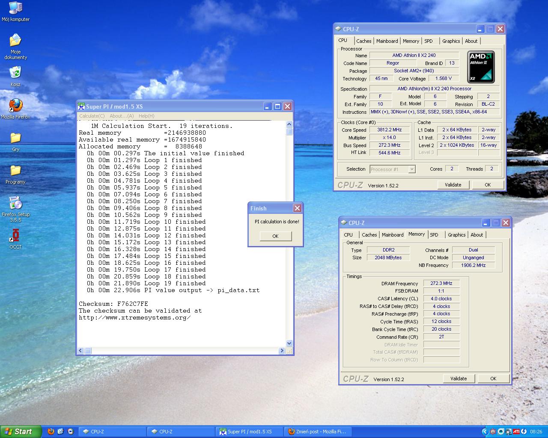Open the Calculate(C) menu in Super PI

click(x=92, y=116)
